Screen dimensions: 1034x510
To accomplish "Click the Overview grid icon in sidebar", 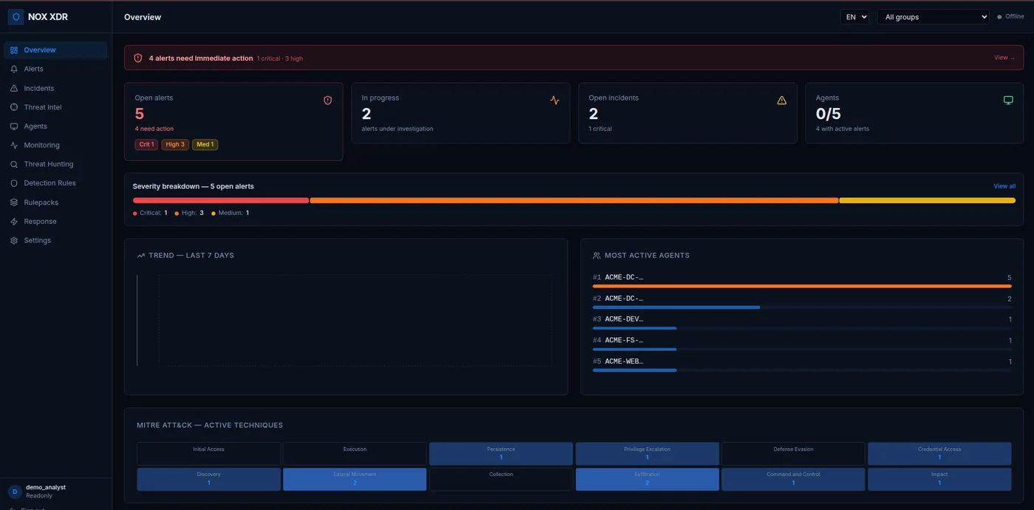I will coord(14,50).
